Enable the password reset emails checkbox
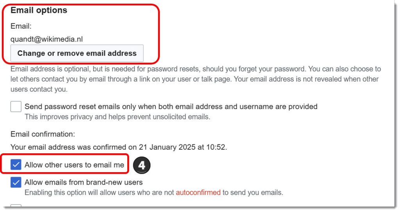The width and height of the screenshot is (400, 212). (16, 106)
